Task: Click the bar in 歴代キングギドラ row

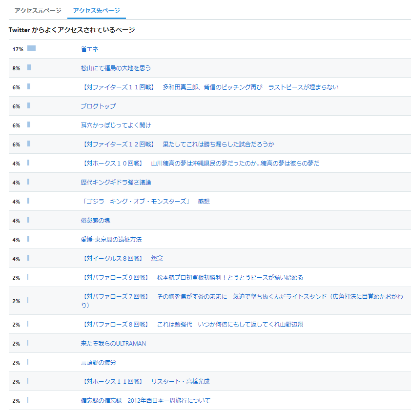Action: [x=28, y=182]
